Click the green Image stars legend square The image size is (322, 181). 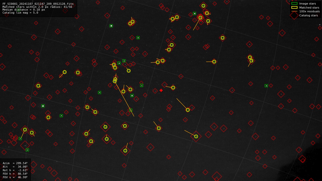point(294,4)
